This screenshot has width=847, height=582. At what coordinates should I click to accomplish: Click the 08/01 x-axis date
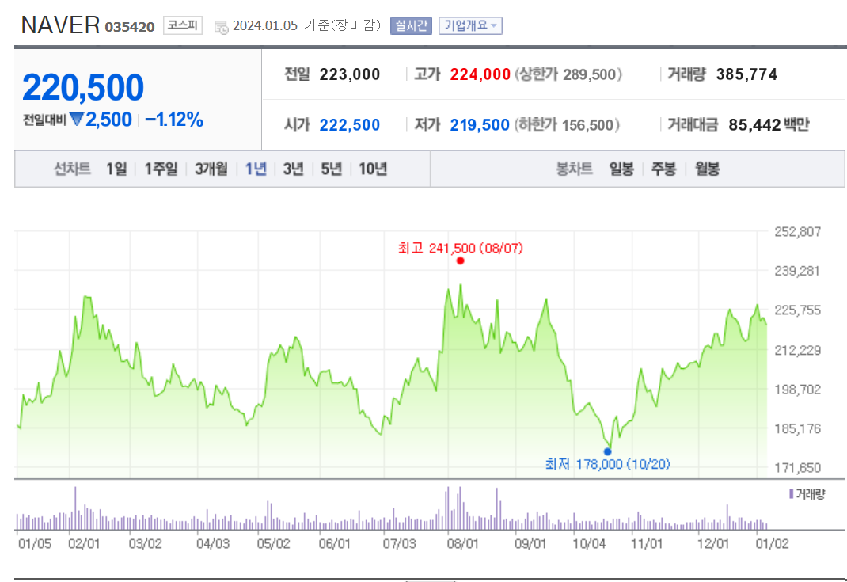462,544
